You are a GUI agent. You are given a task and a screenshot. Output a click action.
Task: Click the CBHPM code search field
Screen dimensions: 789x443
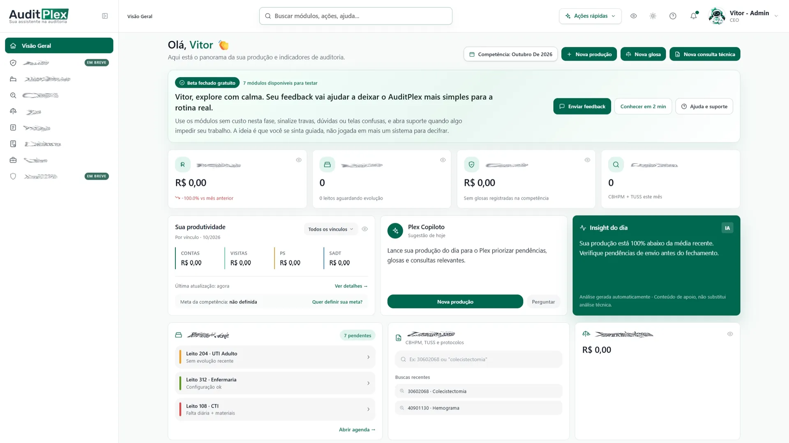479,359
